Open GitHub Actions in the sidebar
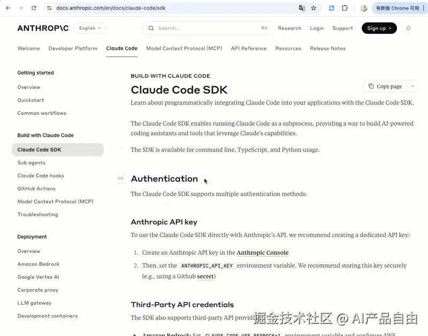 [x=36, y=189]
